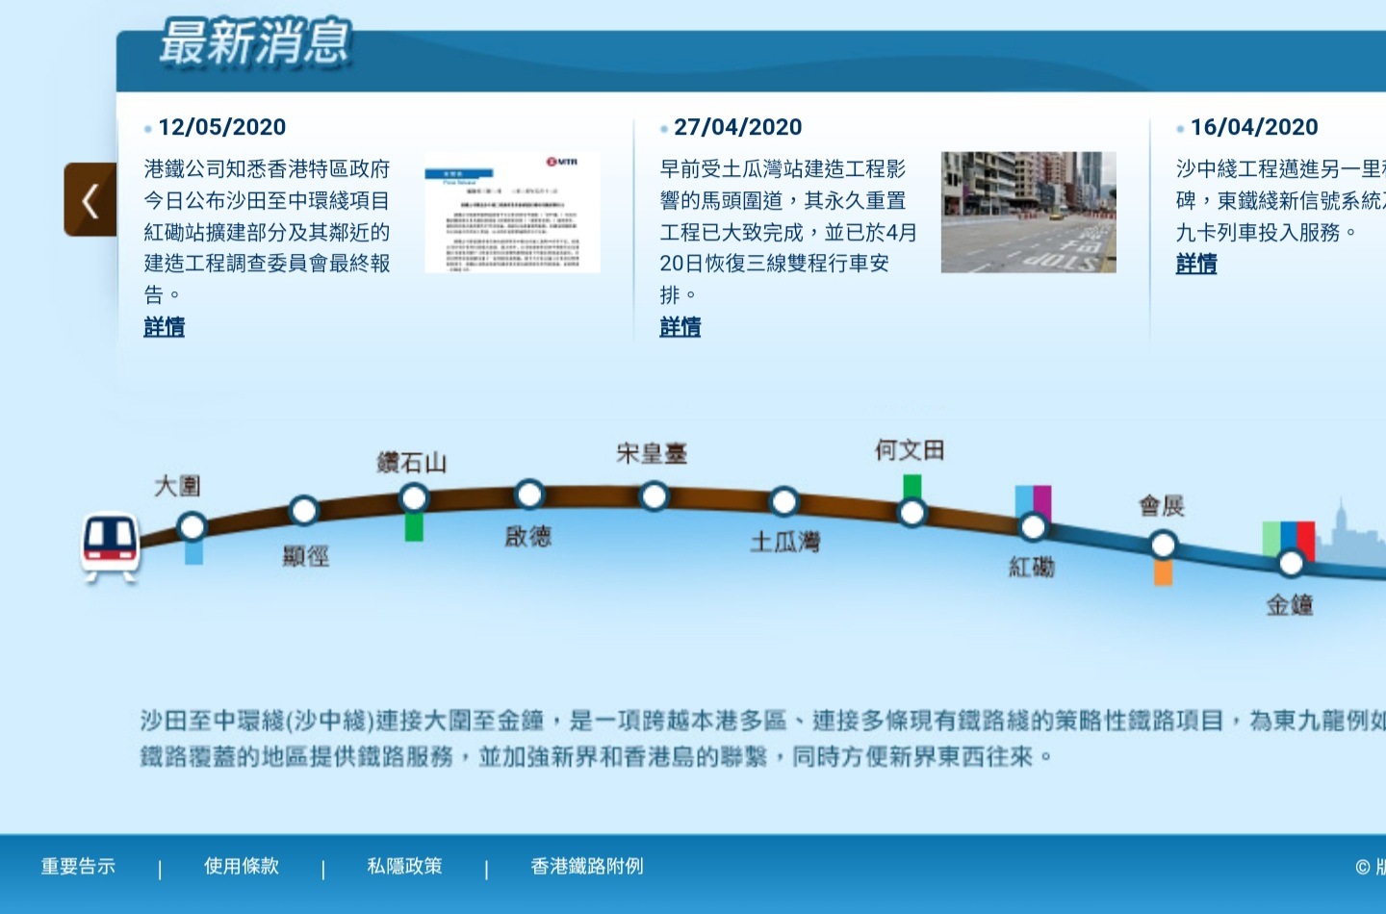Open 詳情 link under 12/05/2020 news
Image resolution: width=1386 pixels, height=914 pixels.
click(x=164, y=327)
